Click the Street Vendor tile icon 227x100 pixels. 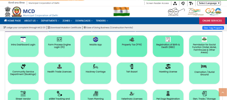[23, 93]
